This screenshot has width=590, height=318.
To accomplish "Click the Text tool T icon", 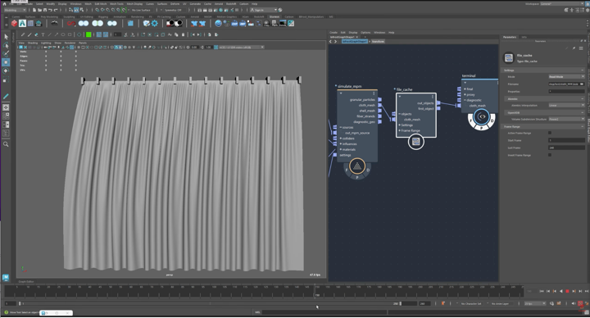I will (43, 34).
